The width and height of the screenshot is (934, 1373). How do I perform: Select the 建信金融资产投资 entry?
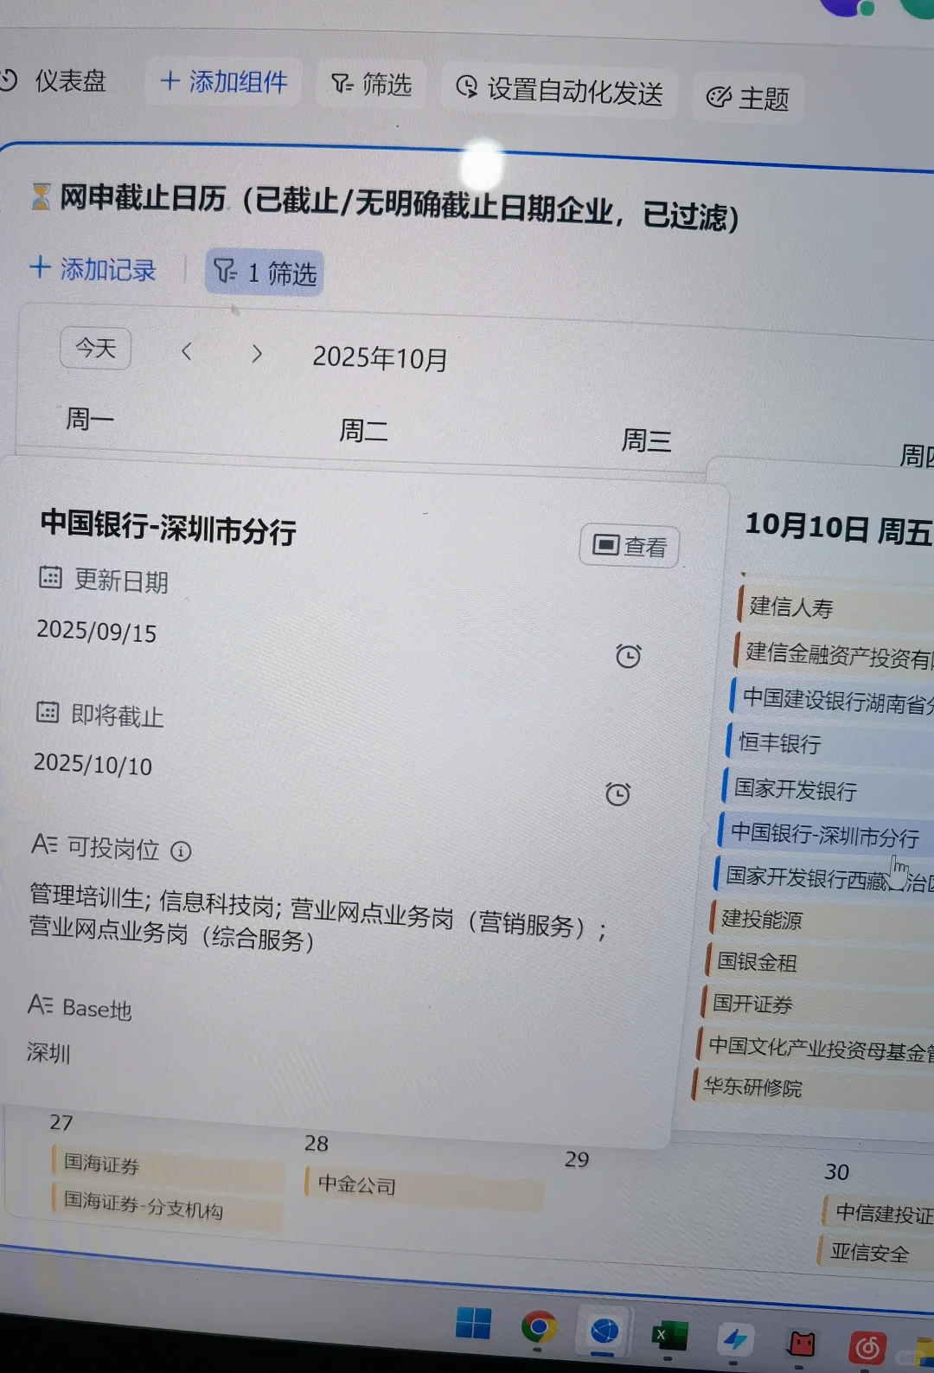pyautogui.click(x=834, y=655)
